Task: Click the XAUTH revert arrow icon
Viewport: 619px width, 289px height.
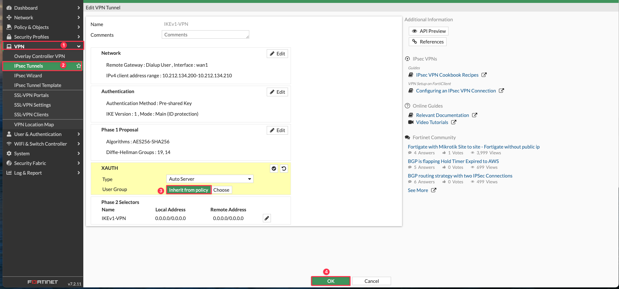Action: (284, 169)
